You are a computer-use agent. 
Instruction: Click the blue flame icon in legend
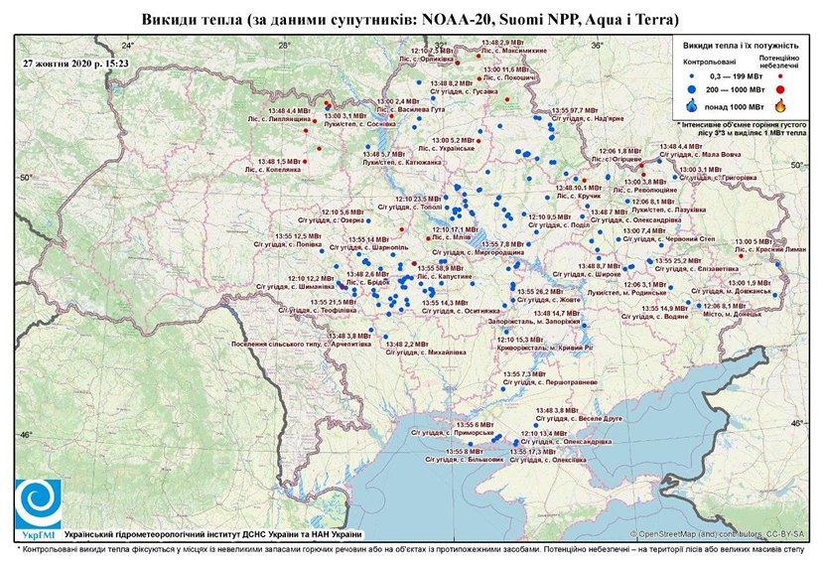click(692, 104)
